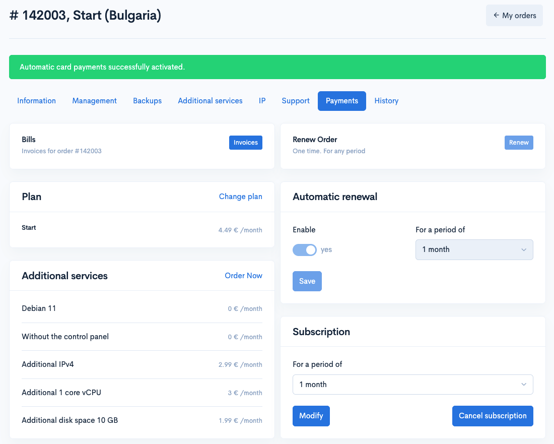Image resolution: width=554 pixels, height=444 pixels.
Task: Click the Order Now link
Action: pyautogui.click(x=243, y=275)
